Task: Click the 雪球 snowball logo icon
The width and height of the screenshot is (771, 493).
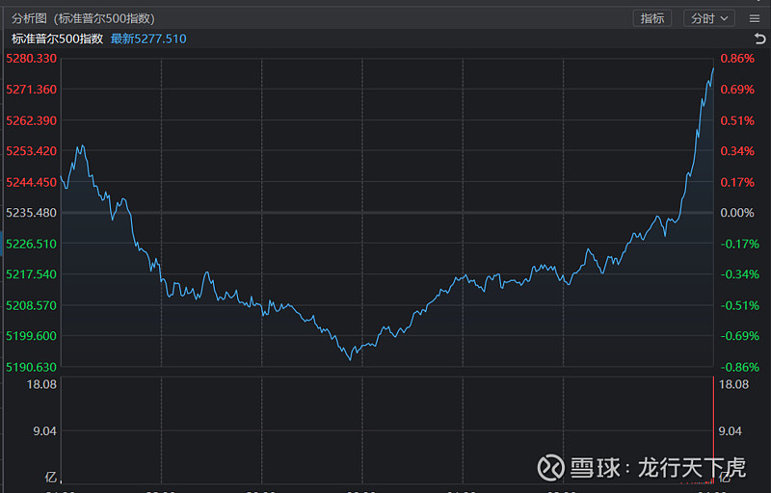Action: [549, 468]
